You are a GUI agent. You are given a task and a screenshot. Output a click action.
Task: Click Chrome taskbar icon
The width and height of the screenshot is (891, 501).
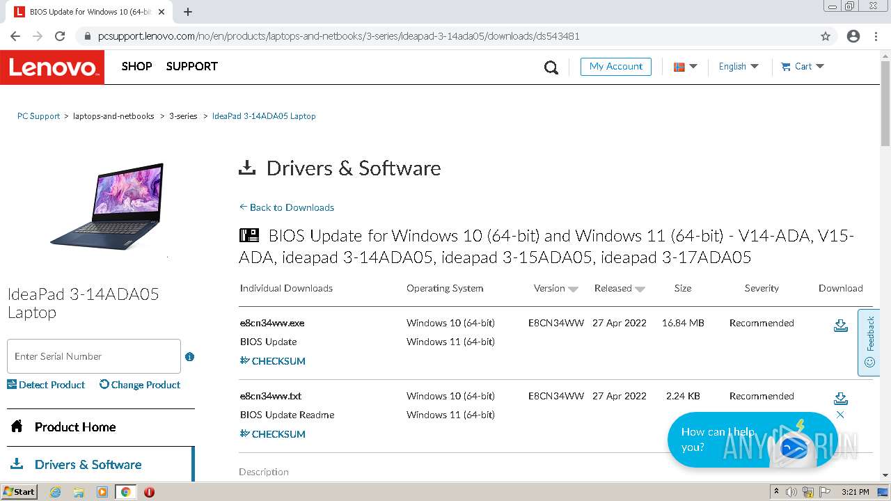click(125, 492)
